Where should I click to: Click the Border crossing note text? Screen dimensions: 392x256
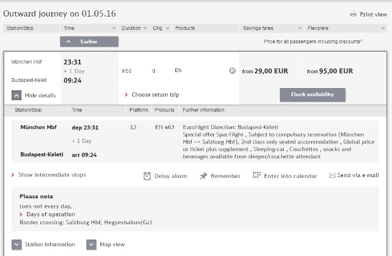coord(86,222)
